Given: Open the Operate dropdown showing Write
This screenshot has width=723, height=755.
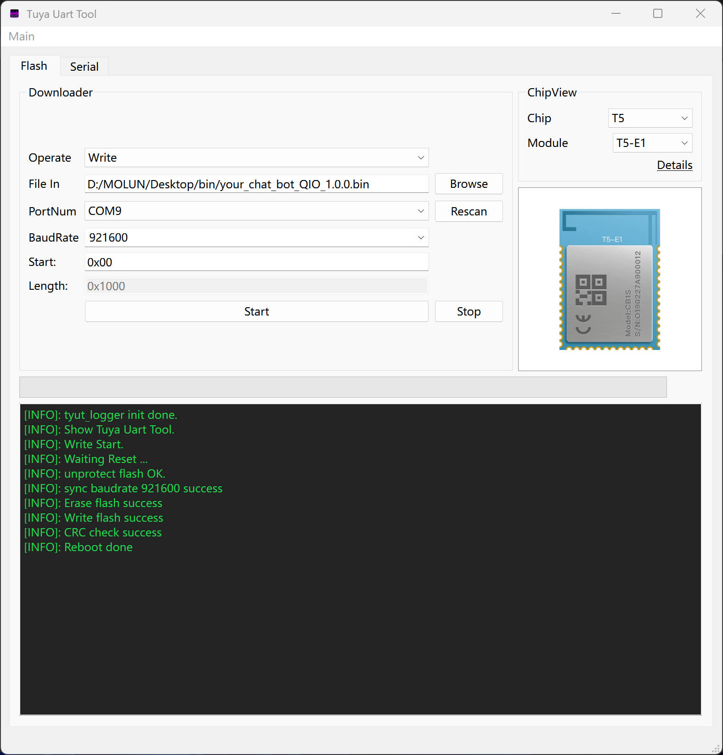Looking at the screenshot, I should coord(256,158).
